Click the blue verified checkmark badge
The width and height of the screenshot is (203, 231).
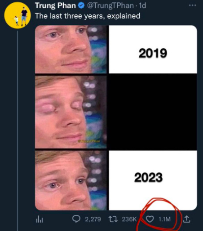coord(81,6)
